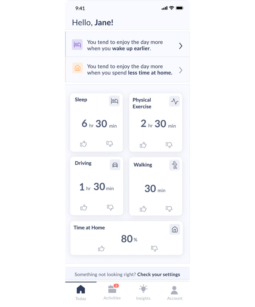The width and height of the screenshot is (255, 307).
Task: Click the orange home icon in insight banner
Action: tap(77, 68)
